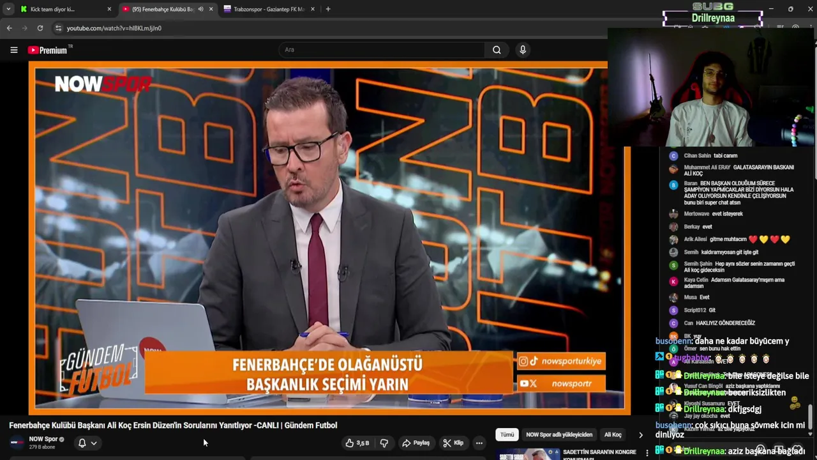Image resolution: width=817 pixels, height=460 pixels.
Task: Go forward with browser forward arrow
Action: (24, 28)
